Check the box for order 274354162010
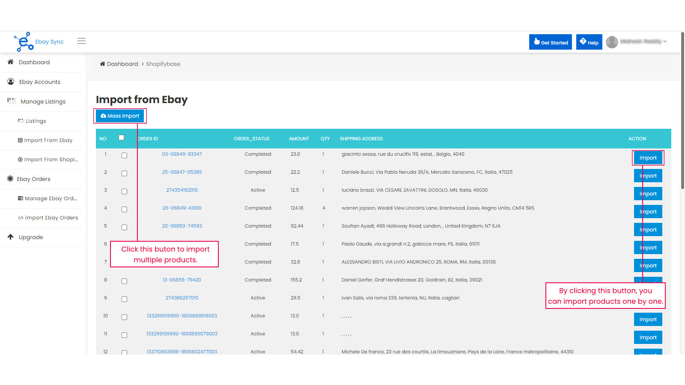 [x=124, y=191]
